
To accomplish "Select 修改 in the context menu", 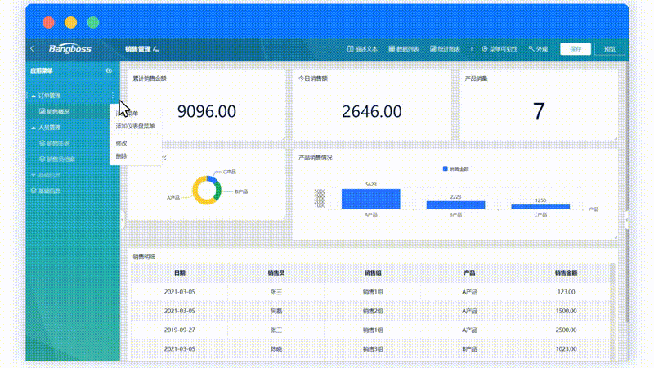I will coord(122,142).
